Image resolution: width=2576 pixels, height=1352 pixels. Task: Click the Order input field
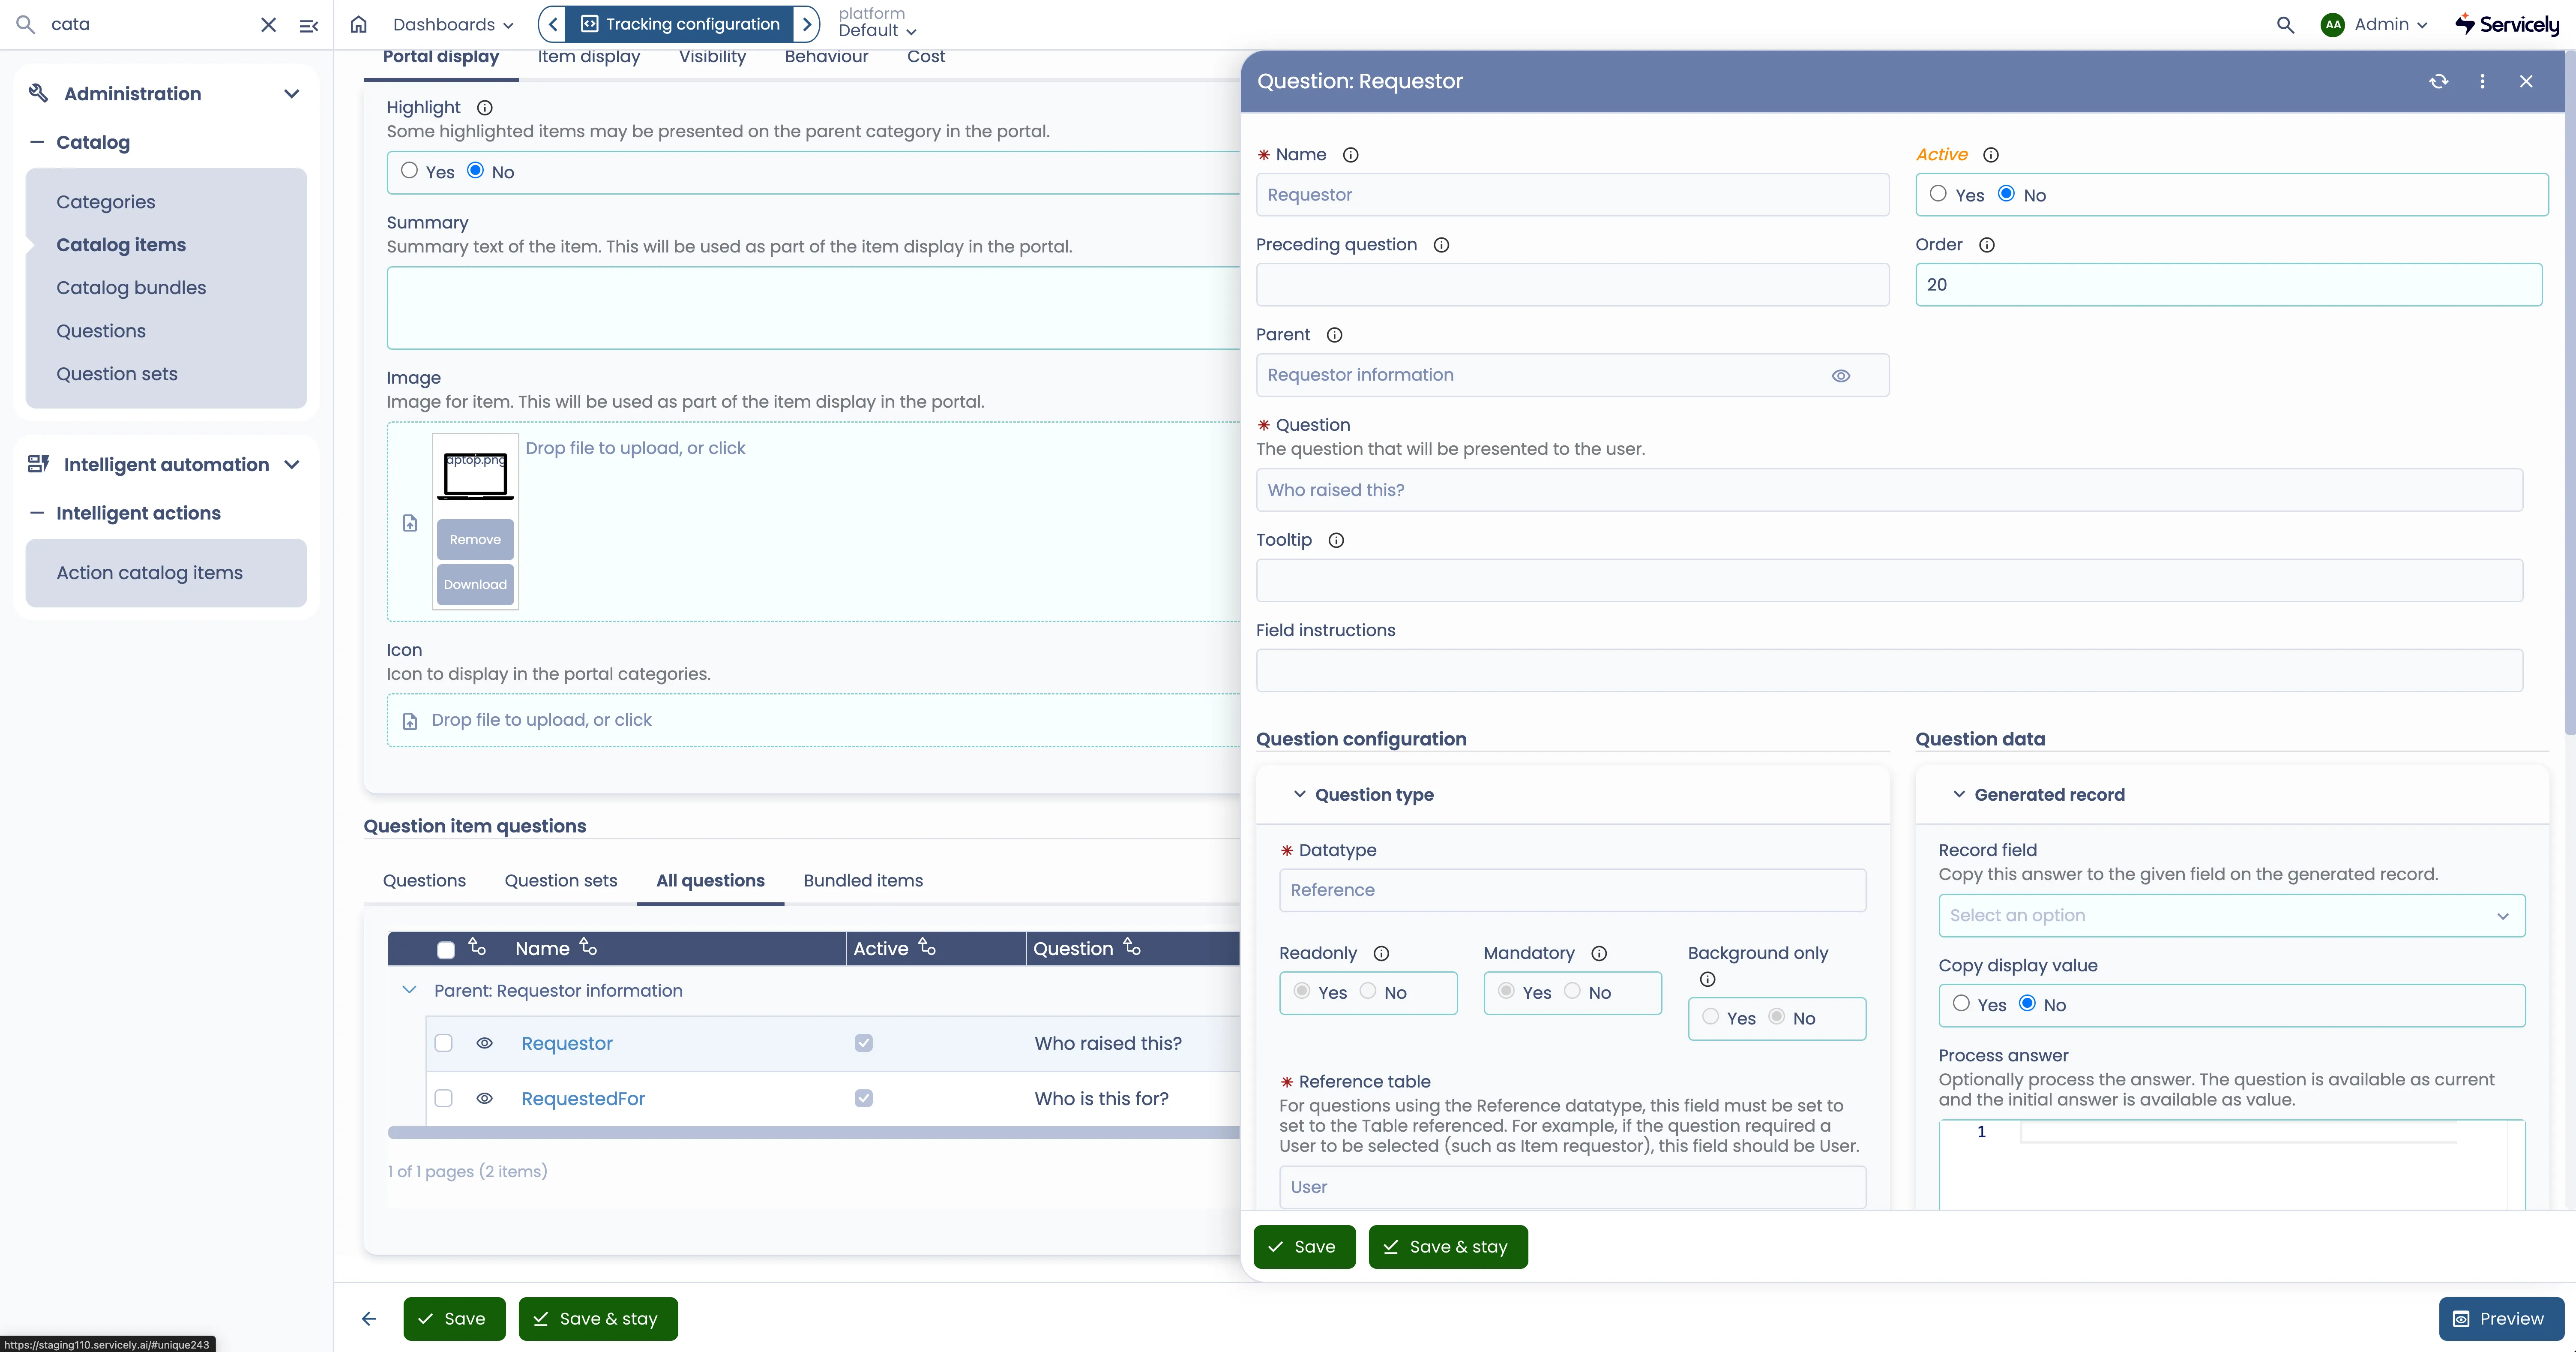[2228, 284]
